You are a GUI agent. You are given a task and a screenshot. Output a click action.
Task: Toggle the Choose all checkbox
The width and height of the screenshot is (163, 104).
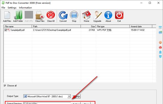pyautogui.click(x=5, y=86)
